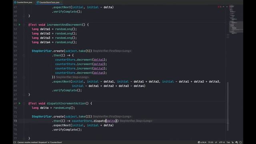Open the Tab indentation settings
256x144 pixels.
(x=228, y=142)
